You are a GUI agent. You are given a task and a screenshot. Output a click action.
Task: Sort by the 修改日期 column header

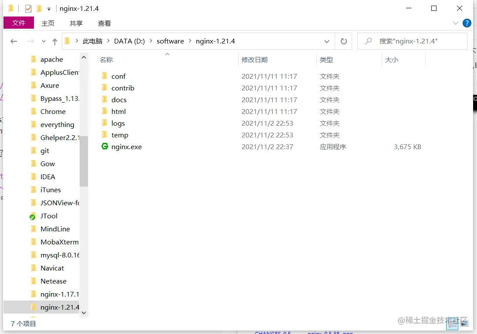[254, 60]
